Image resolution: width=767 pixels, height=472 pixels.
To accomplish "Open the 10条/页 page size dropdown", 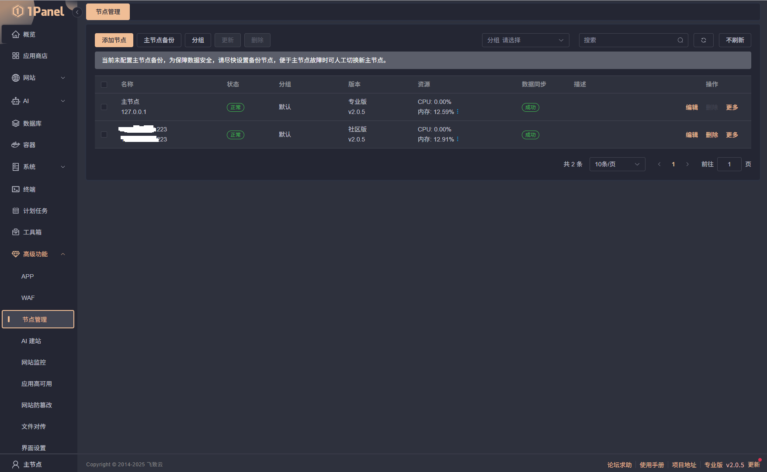I will point(617,164).
